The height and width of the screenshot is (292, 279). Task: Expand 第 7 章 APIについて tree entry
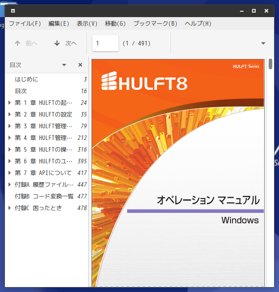point(10,173)
